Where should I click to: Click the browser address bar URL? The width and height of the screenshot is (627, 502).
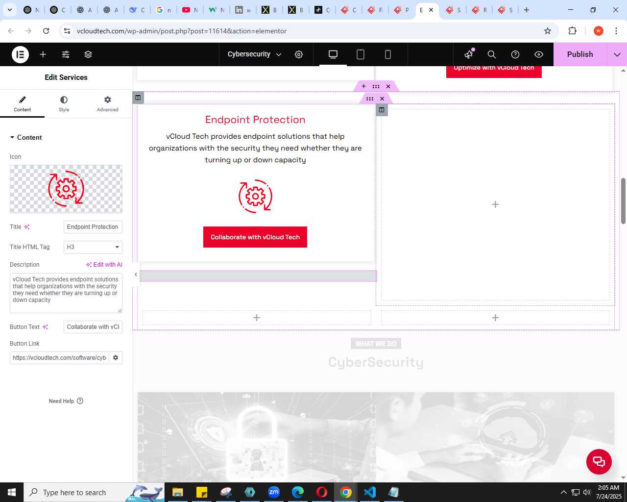182,31
